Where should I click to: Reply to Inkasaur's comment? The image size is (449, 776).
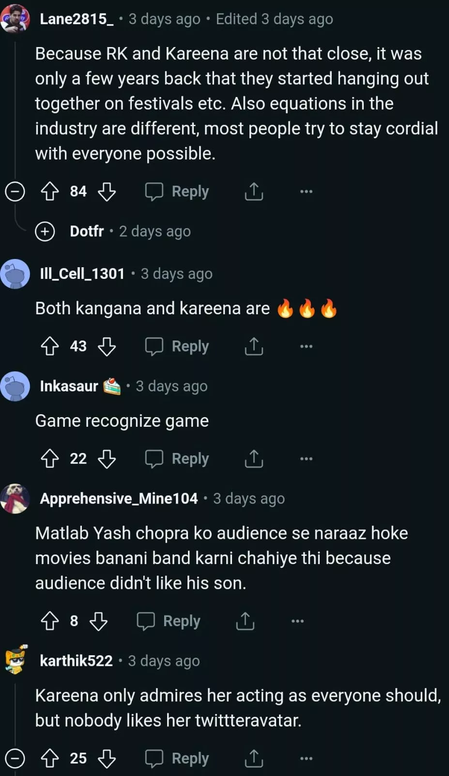(x=177, y=459)
